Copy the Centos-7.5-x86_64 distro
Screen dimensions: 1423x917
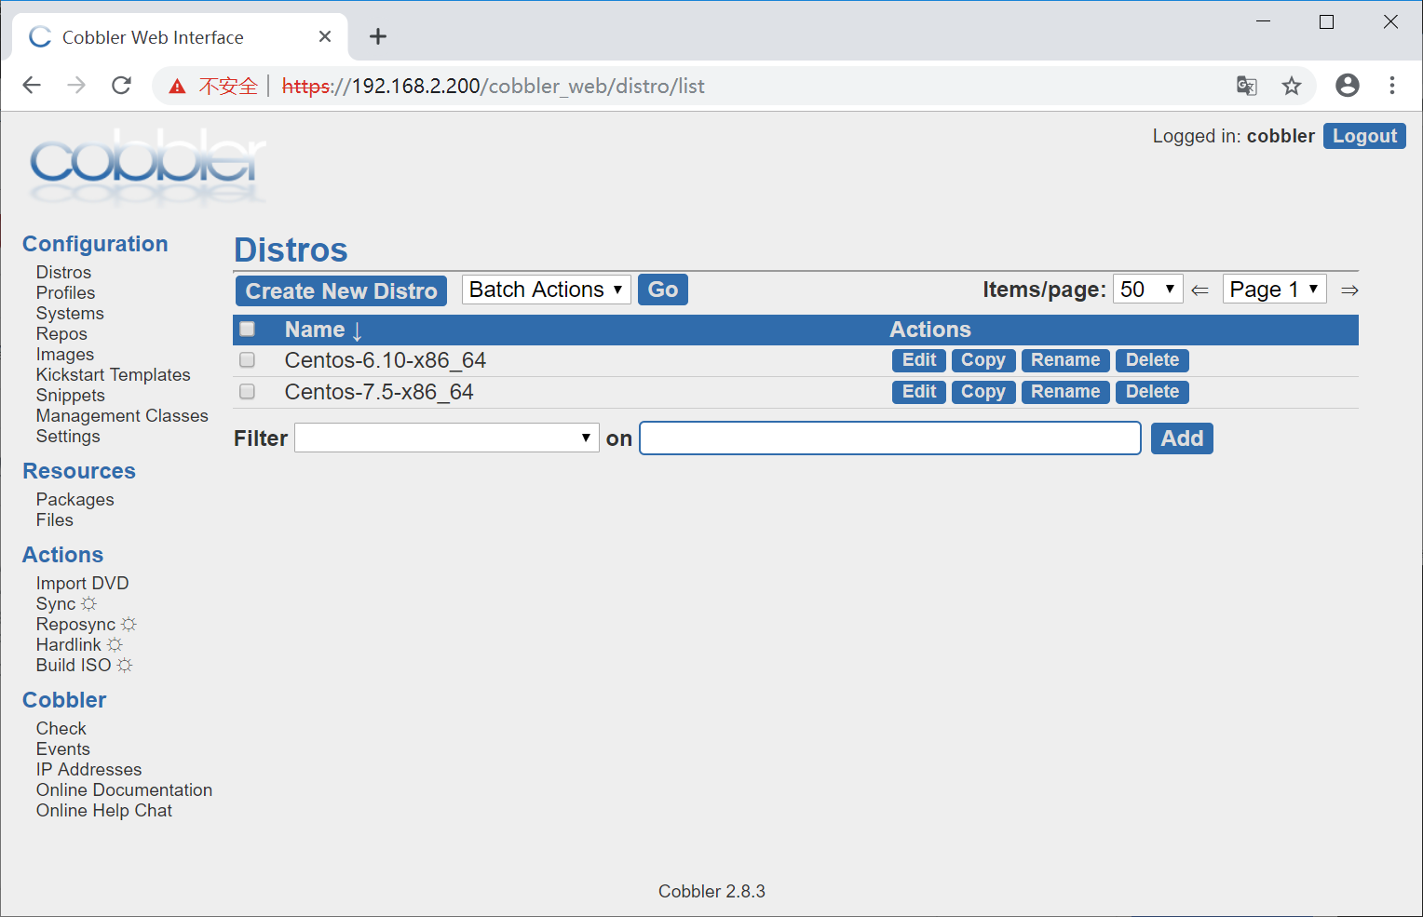tap(983, 392)
